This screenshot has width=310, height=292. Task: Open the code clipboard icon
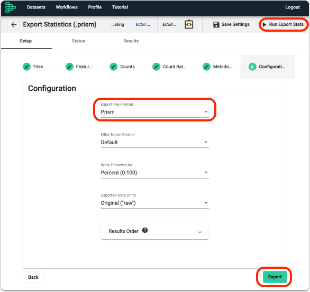click(189, 24)
